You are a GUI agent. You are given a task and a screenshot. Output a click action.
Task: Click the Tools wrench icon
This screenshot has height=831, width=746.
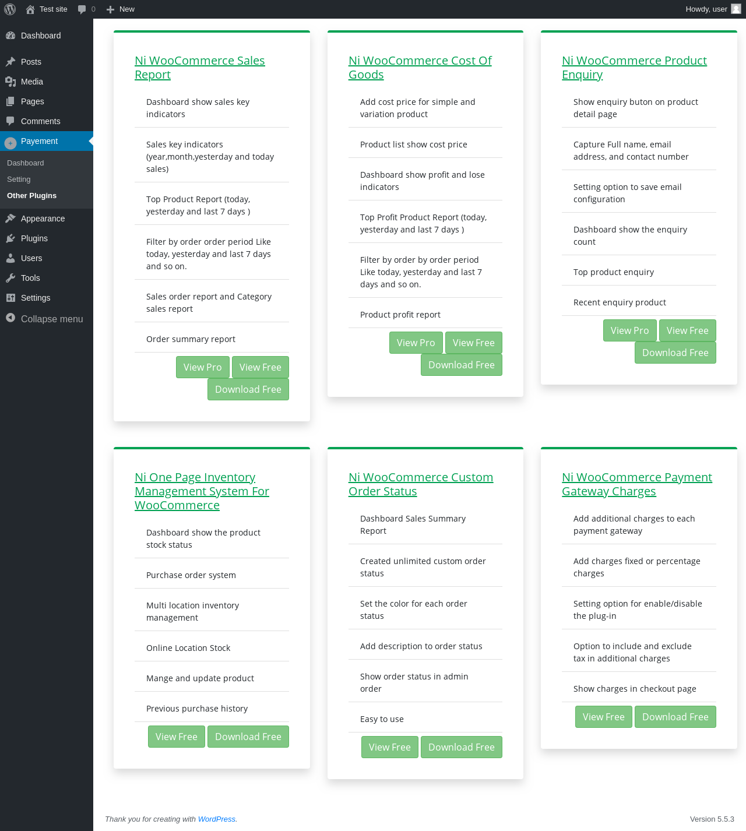[10, 278]
